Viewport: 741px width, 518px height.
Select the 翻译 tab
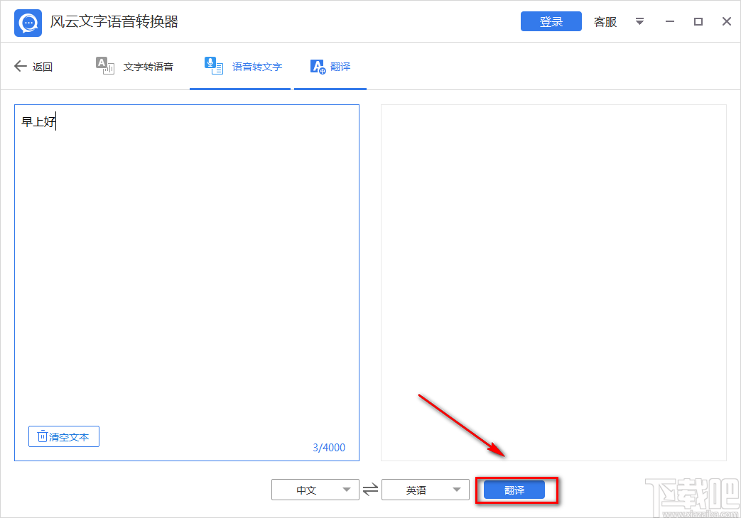(330, 67)
